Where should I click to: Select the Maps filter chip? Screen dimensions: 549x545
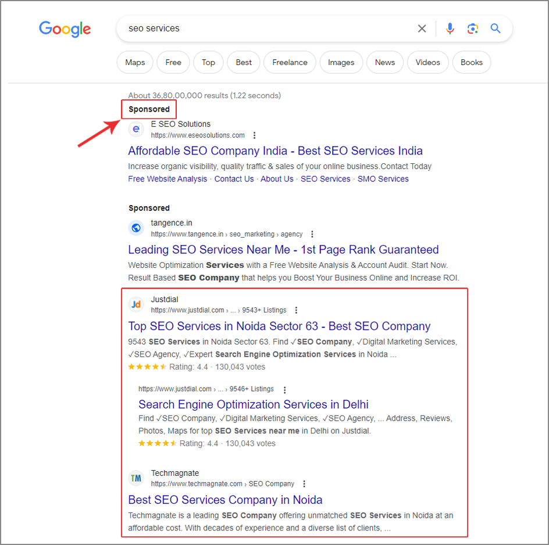coord(135,62)
